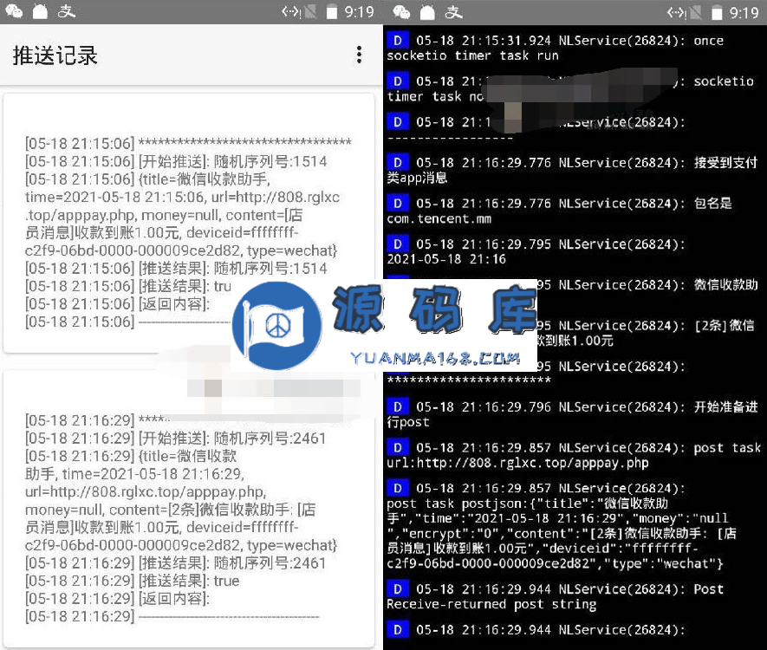Screen dimensions: 767x650
Task: Open the three-dot overflow menu beside 推送记录
Action: coord(359,55)
